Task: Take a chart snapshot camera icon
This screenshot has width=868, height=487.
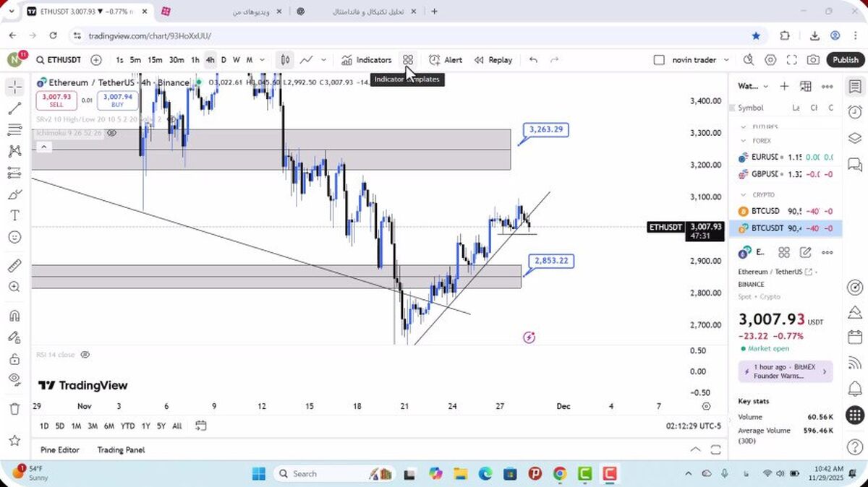Action: click(x=813, y=60)
